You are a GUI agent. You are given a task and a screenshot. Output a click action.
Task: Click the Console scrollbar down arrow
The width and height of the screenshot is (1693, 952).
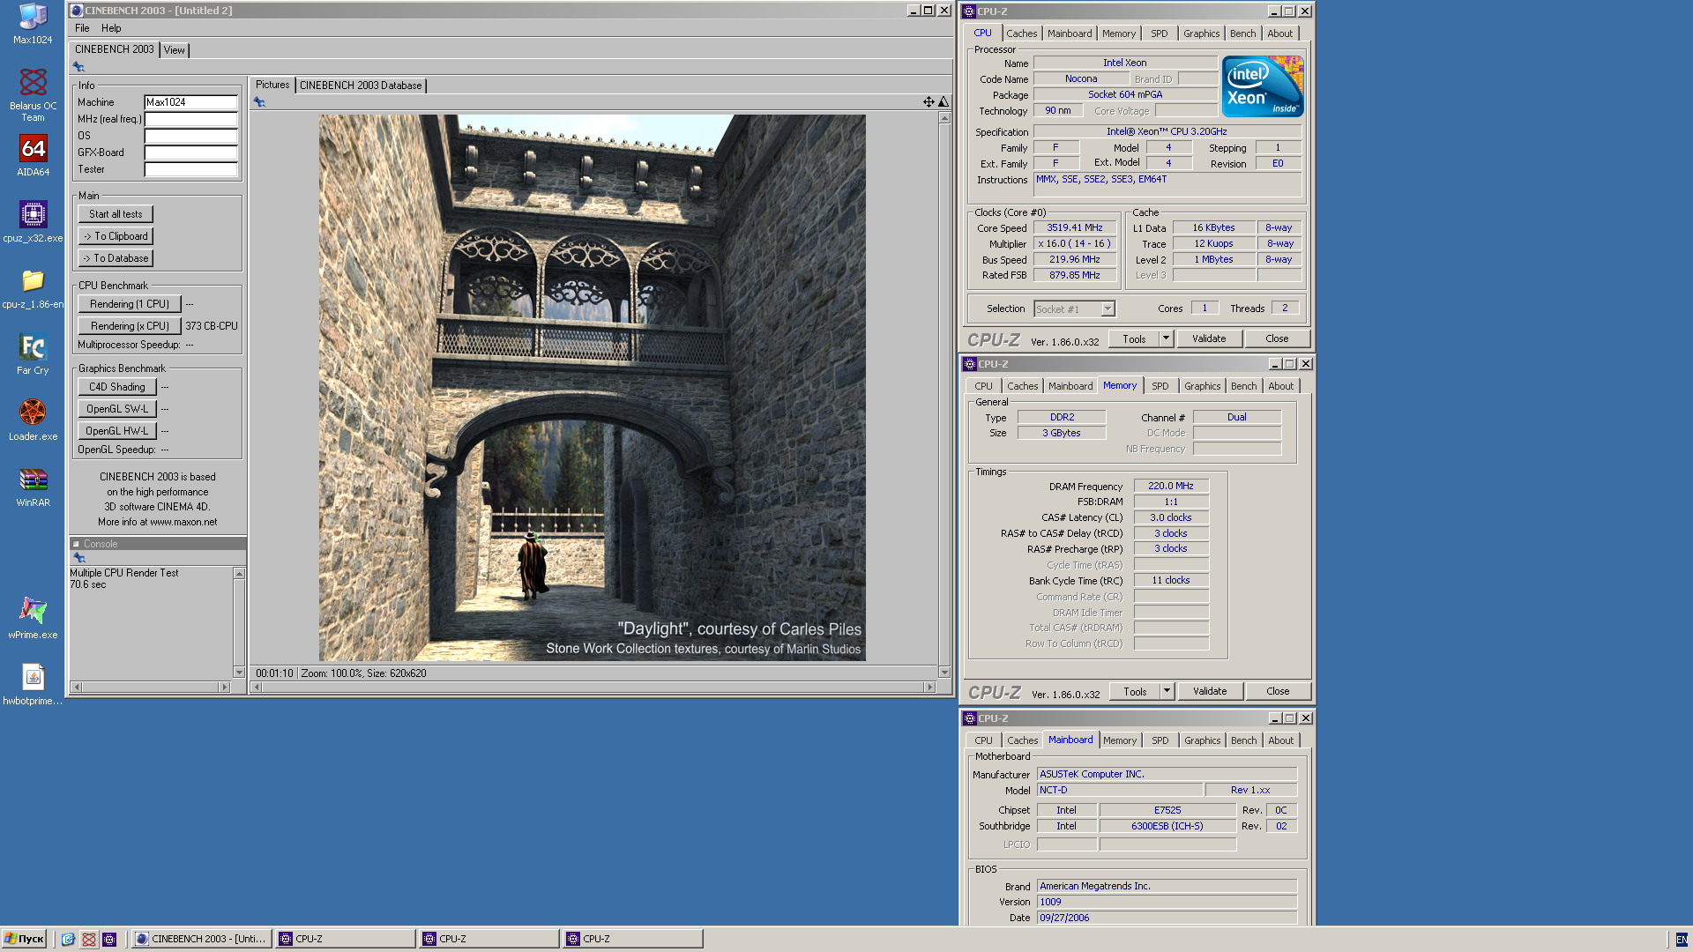(239, 672)
